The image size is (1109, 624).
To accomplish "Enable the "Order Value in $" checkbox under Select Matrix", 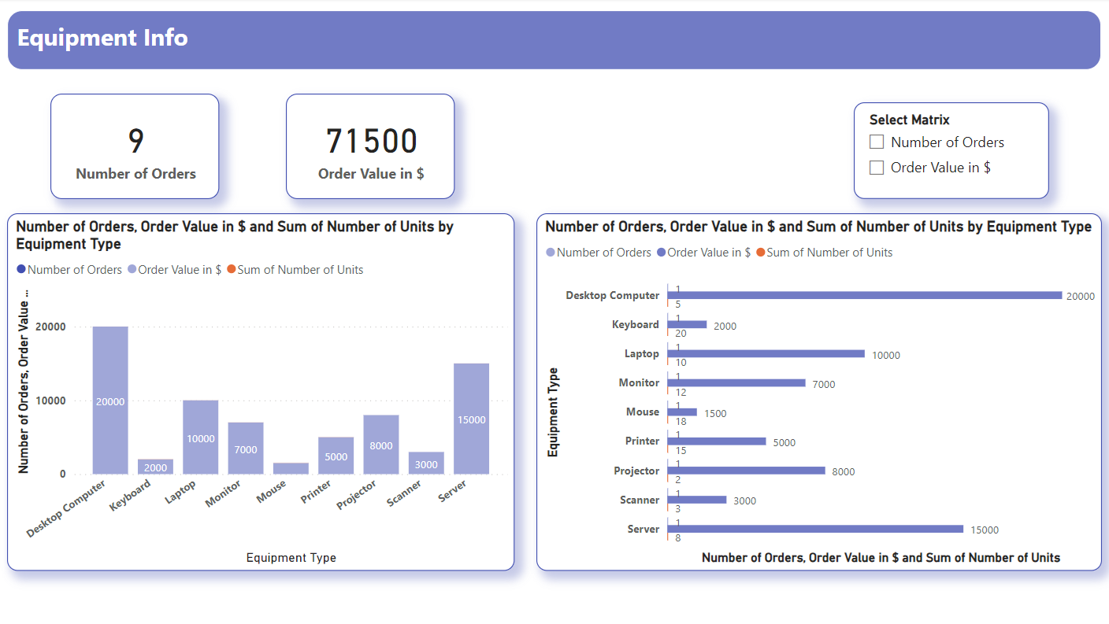I will point(876,167).
